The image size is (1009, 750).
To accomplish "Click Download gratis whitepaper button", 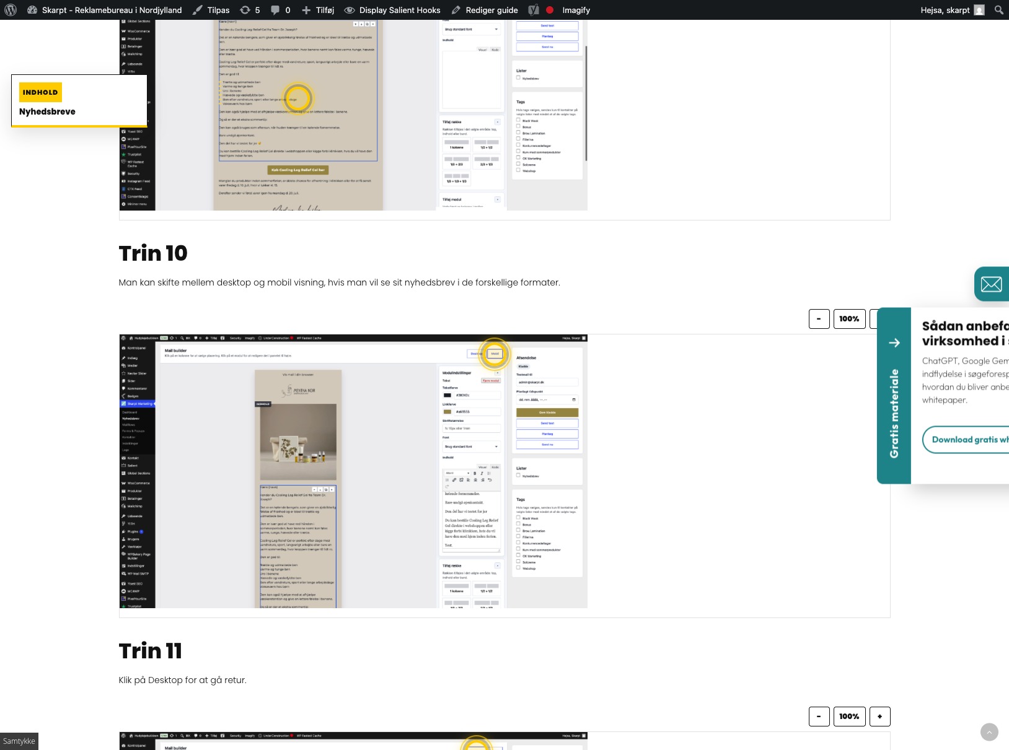I will [x=966, y=440].
